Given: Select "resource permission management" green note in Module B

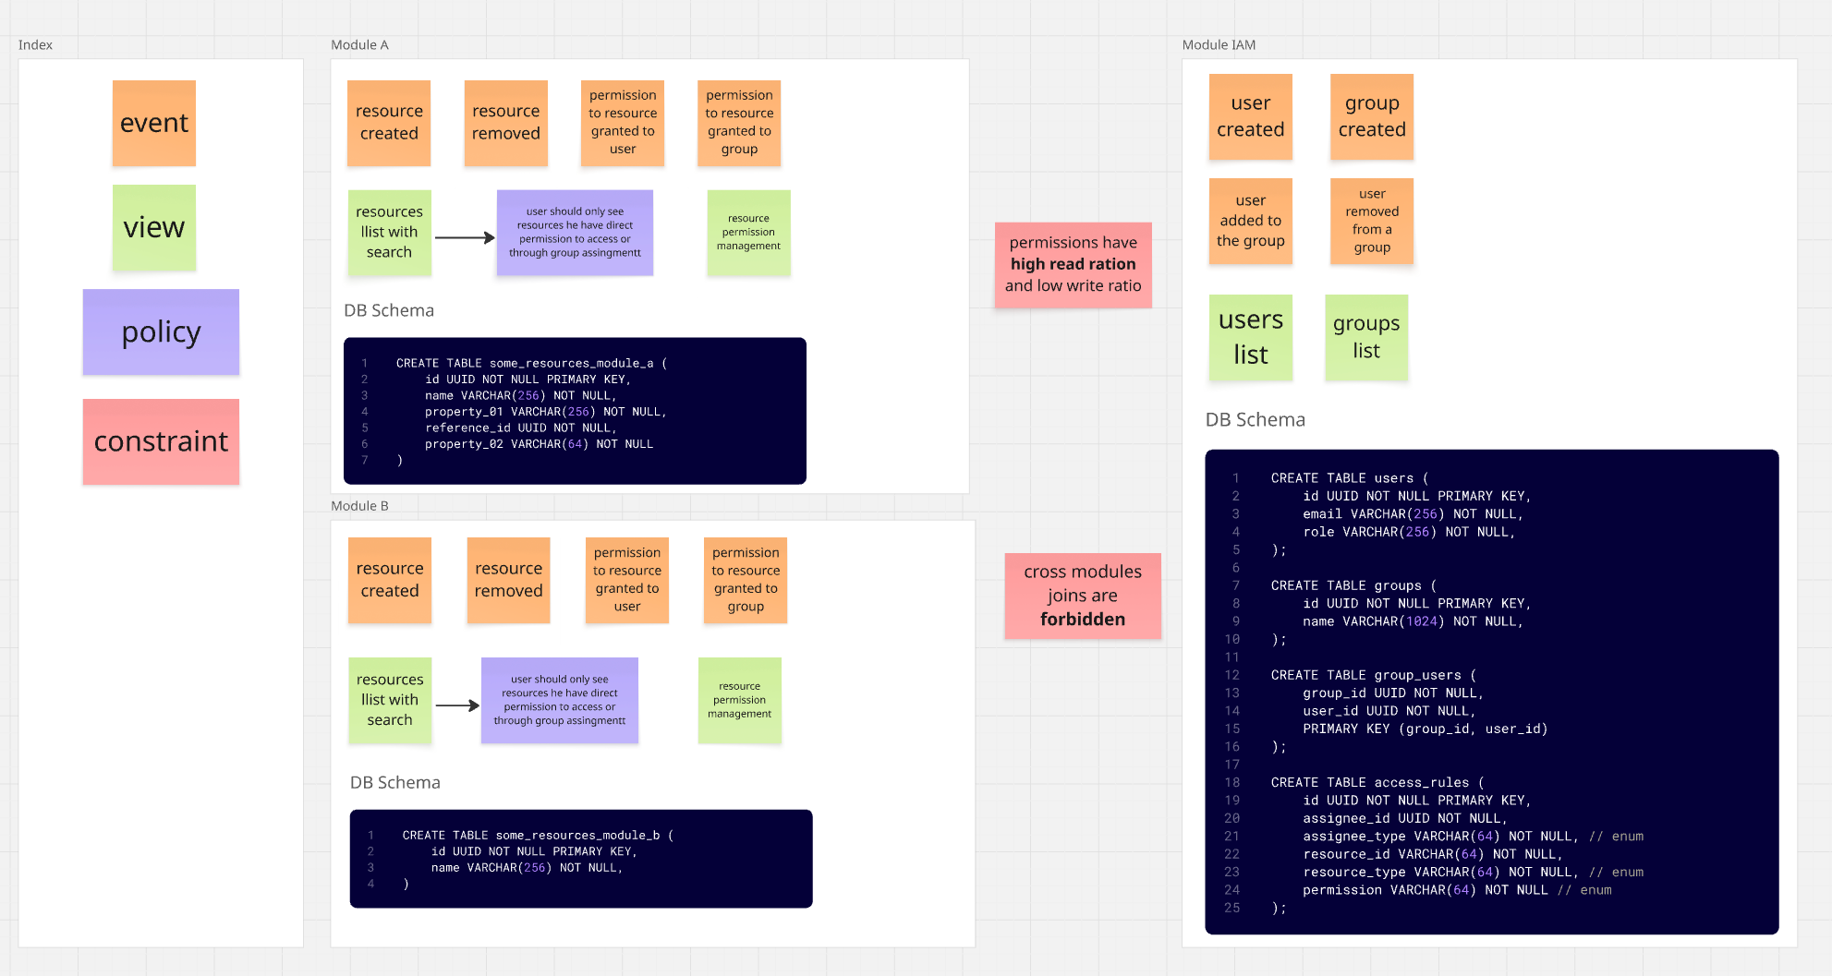Looking at the screenshot, I should (x=739, y=700).
